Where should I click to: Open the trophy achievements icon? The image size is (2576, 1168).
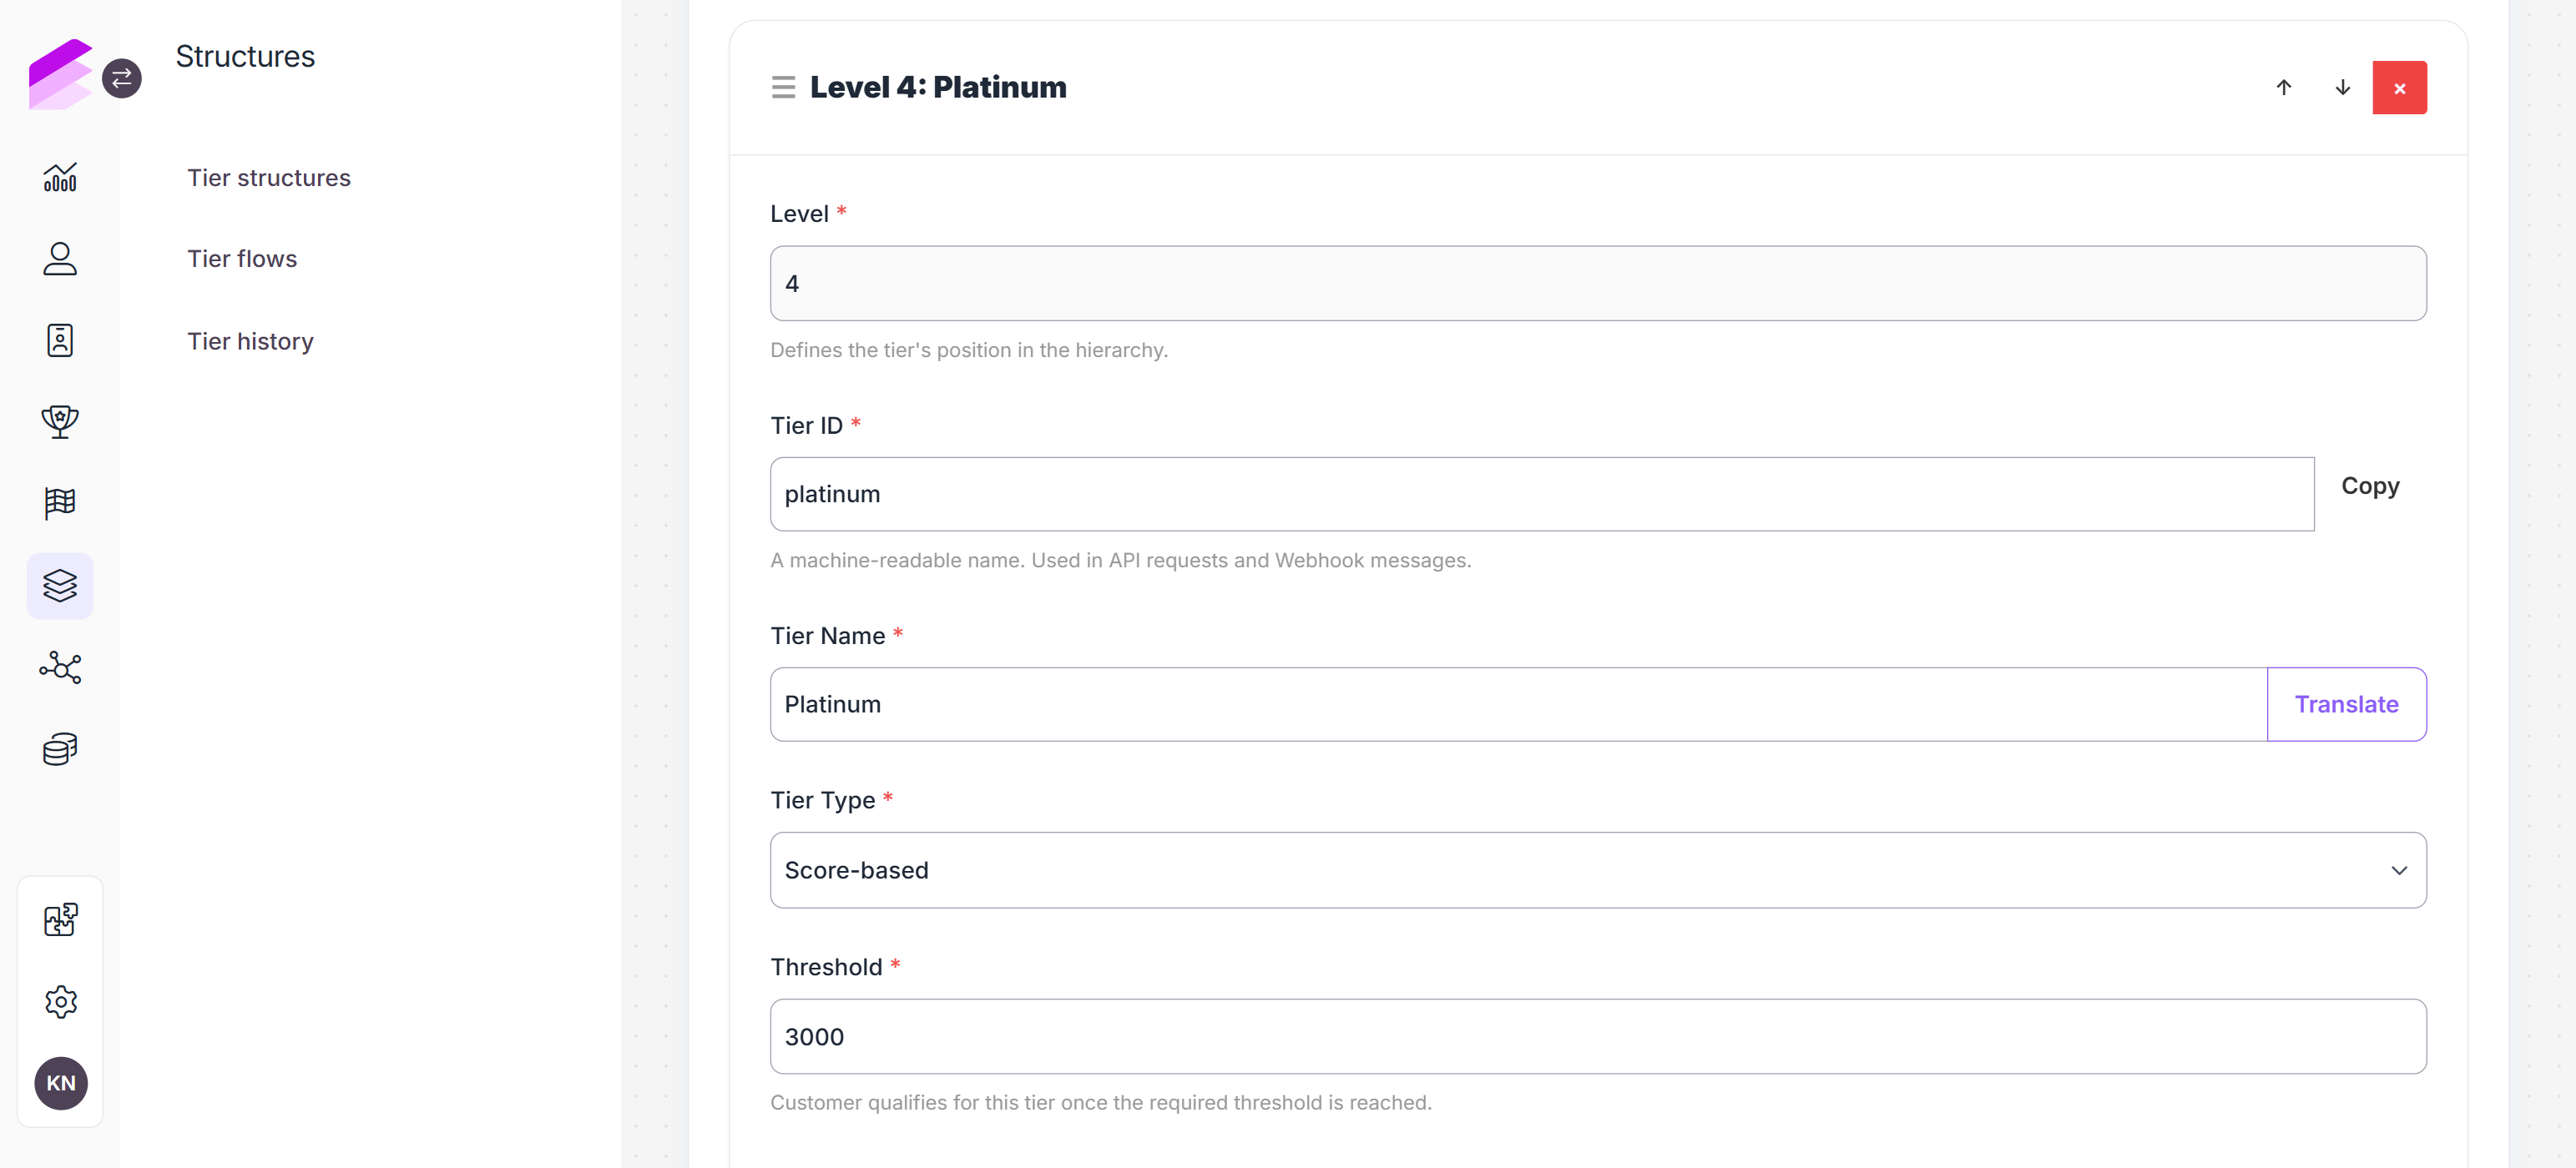60,421
